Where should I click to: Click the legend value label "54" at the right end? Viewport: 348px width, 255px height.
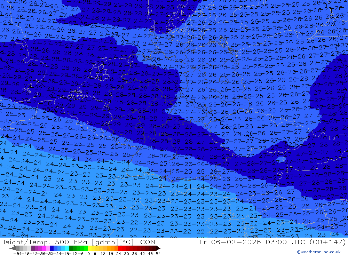point(158,254)
